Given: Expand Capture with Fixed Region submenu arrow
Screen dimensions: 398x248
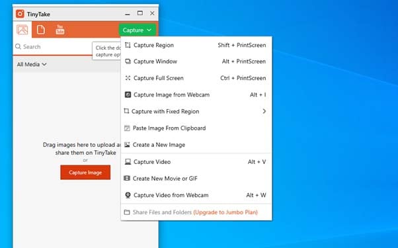Looking at the screenshot, I should click(264, 111).
